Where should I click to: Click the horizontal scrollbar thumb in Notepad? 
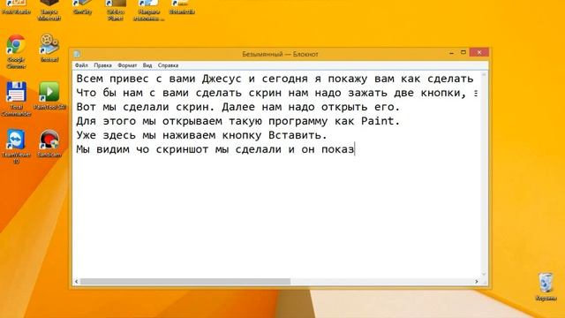pyautogui.click(x=185, y=281)
